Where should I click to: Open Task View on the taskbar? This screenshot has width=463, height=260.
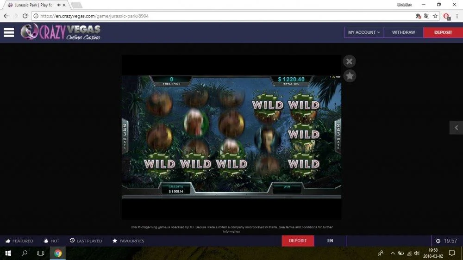tap(40, 253)
